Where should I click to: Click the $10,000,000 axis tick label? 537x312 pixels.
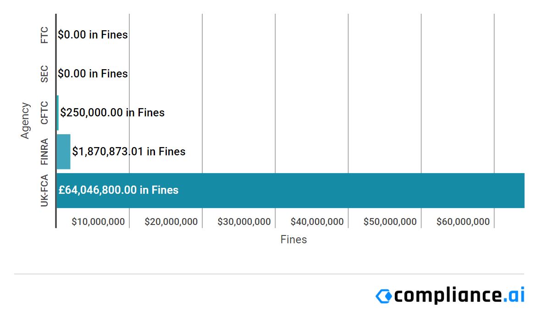[x=98, y=222]
